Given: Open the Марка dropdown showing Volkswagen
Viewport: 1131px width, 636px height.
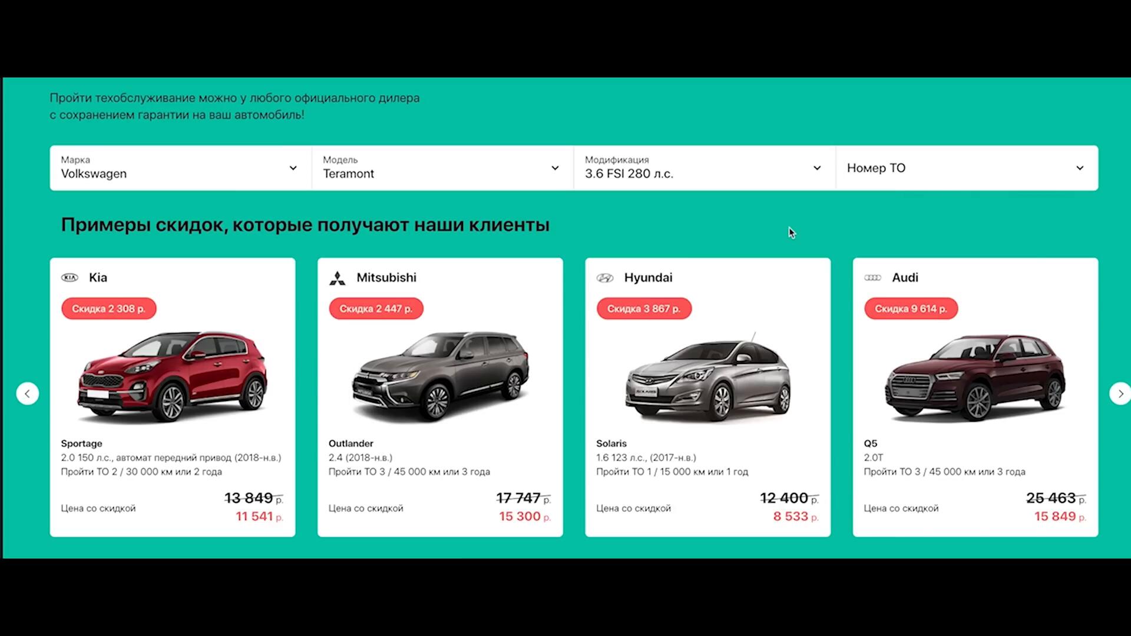Looking at the screenshot, I should point(181,168).
